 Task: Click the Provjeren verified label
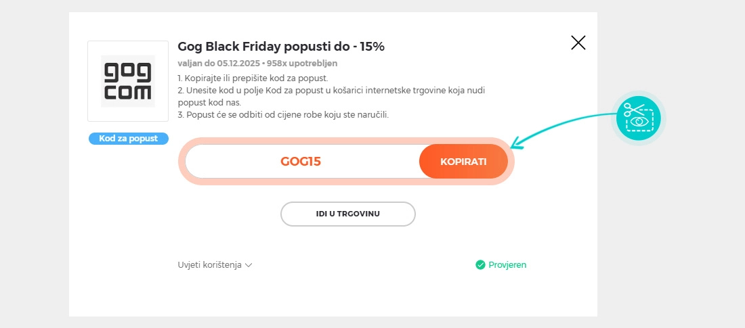point(507,265)
